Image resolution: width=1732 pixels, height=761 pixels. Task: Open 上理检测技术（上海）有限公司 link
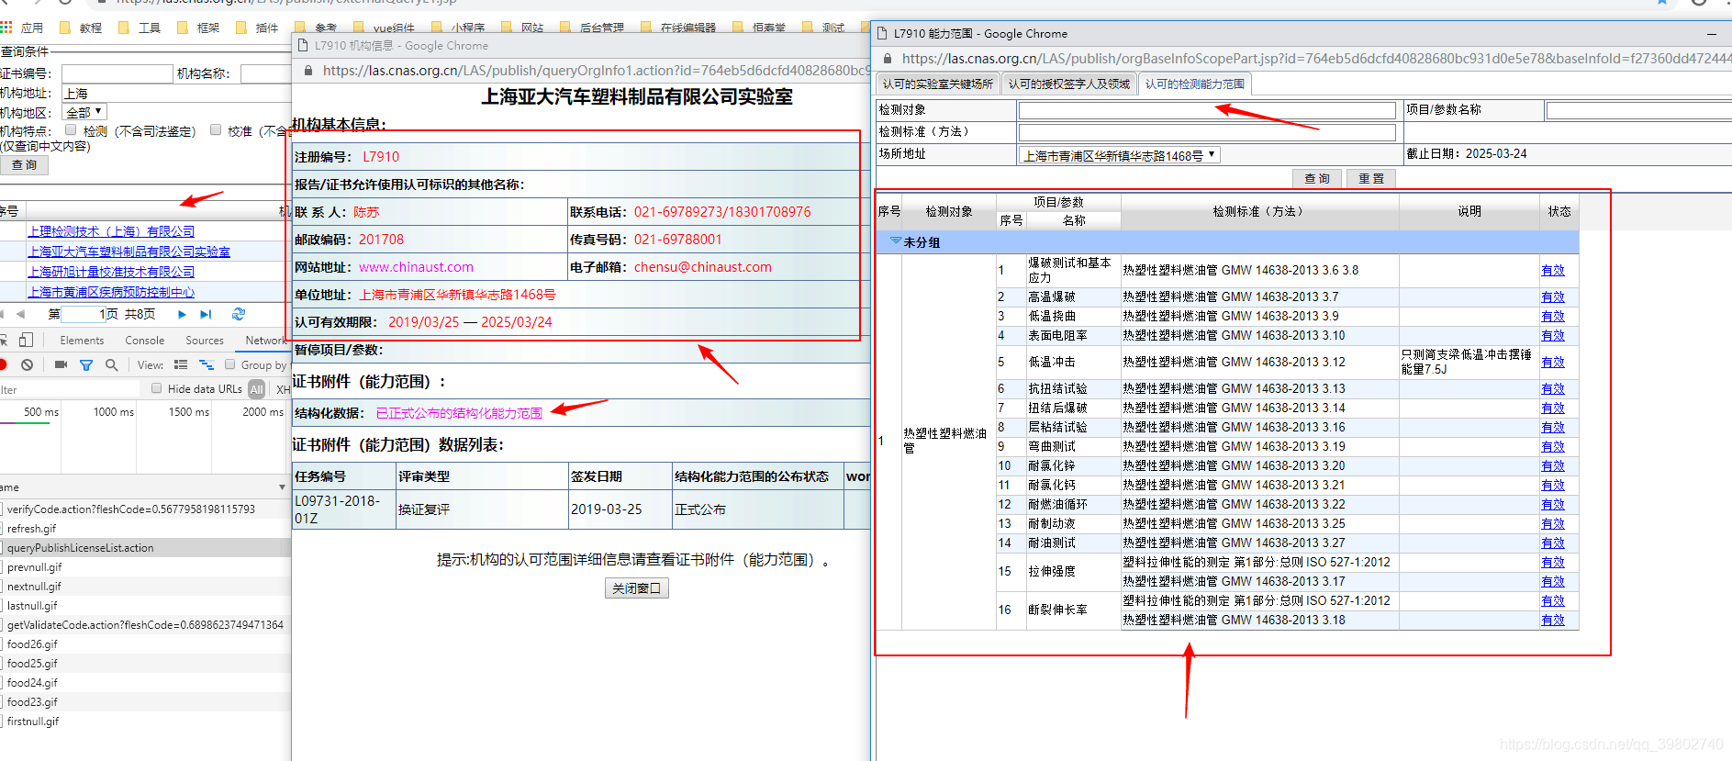pyautogui.click(x=111, y=231)
